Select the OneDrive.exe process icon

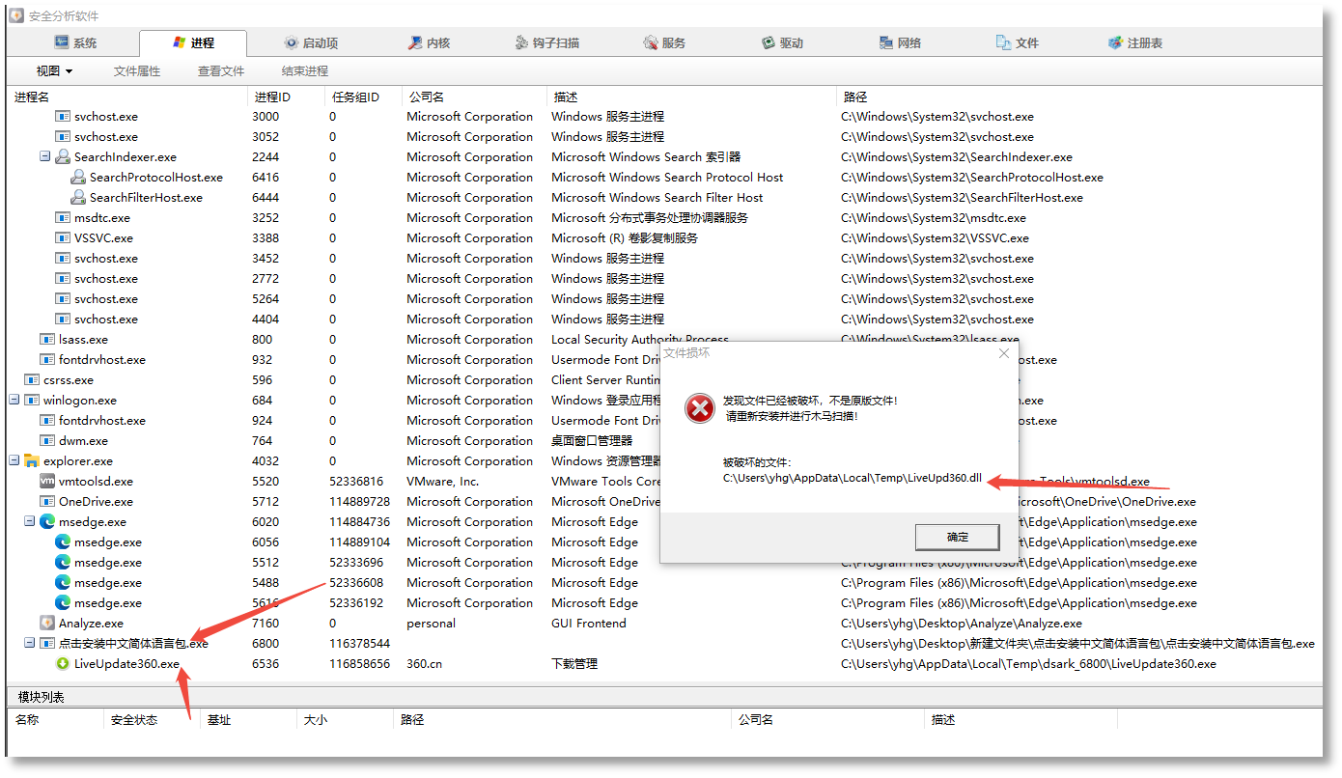pos(47,501)
